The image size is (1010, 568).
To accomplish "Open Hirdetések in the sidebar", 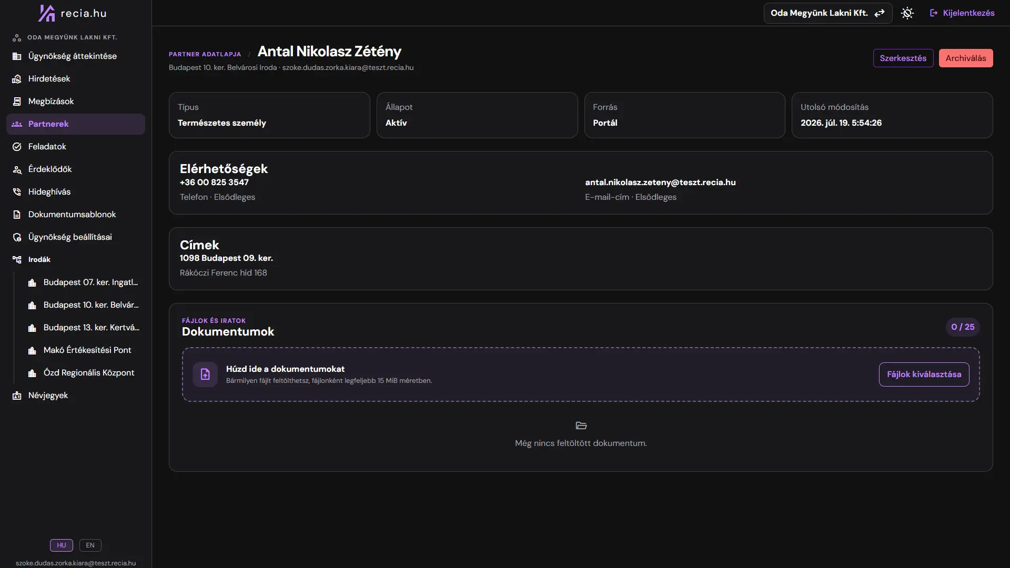I will click(x=76, y=79).
